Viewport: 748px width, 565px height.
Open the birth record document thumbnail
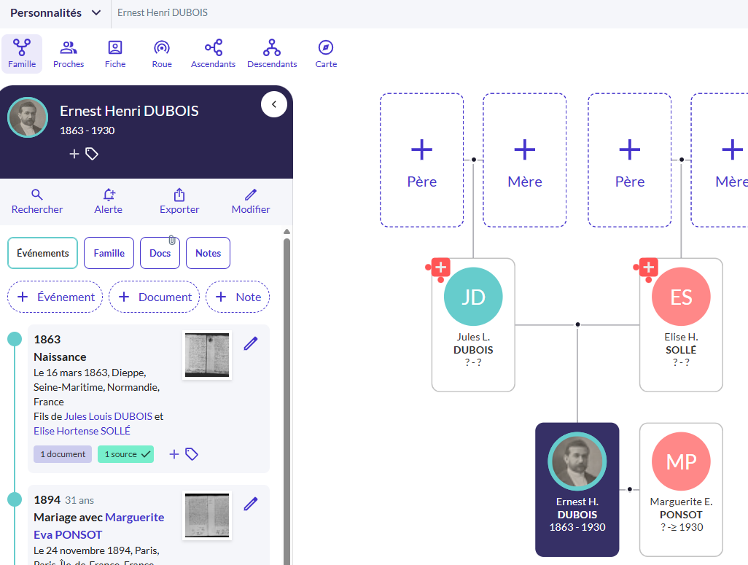pyautogui.click(x=207, y=356)
